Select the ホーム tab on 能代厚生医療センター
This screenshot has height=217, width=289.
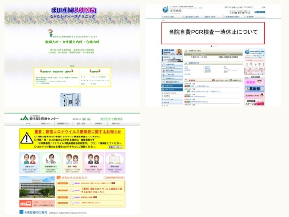pos(28,124)
